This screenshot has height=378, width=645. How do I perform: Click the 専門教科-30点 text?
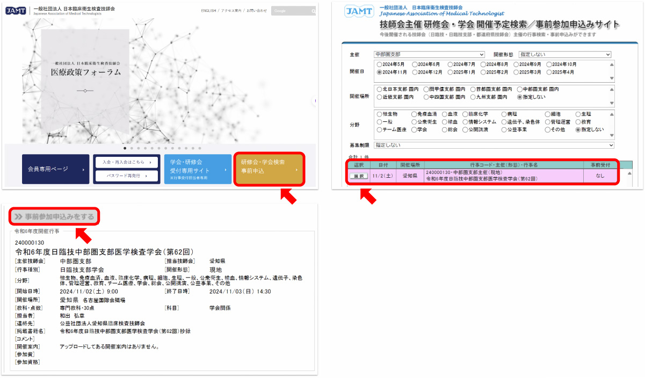78,308
